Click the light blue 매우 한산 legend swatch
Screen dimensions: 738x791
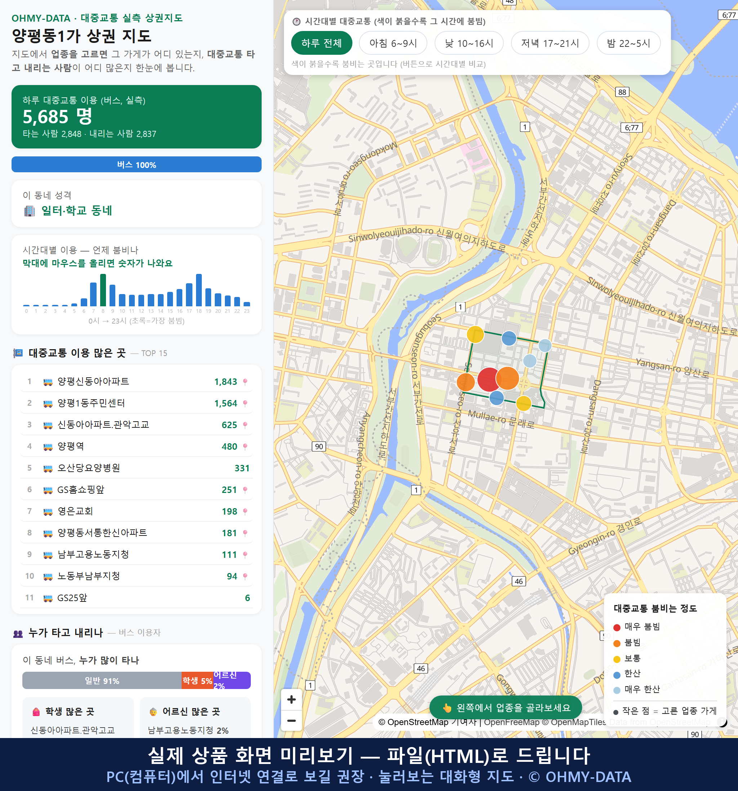[x=617, y=690]
